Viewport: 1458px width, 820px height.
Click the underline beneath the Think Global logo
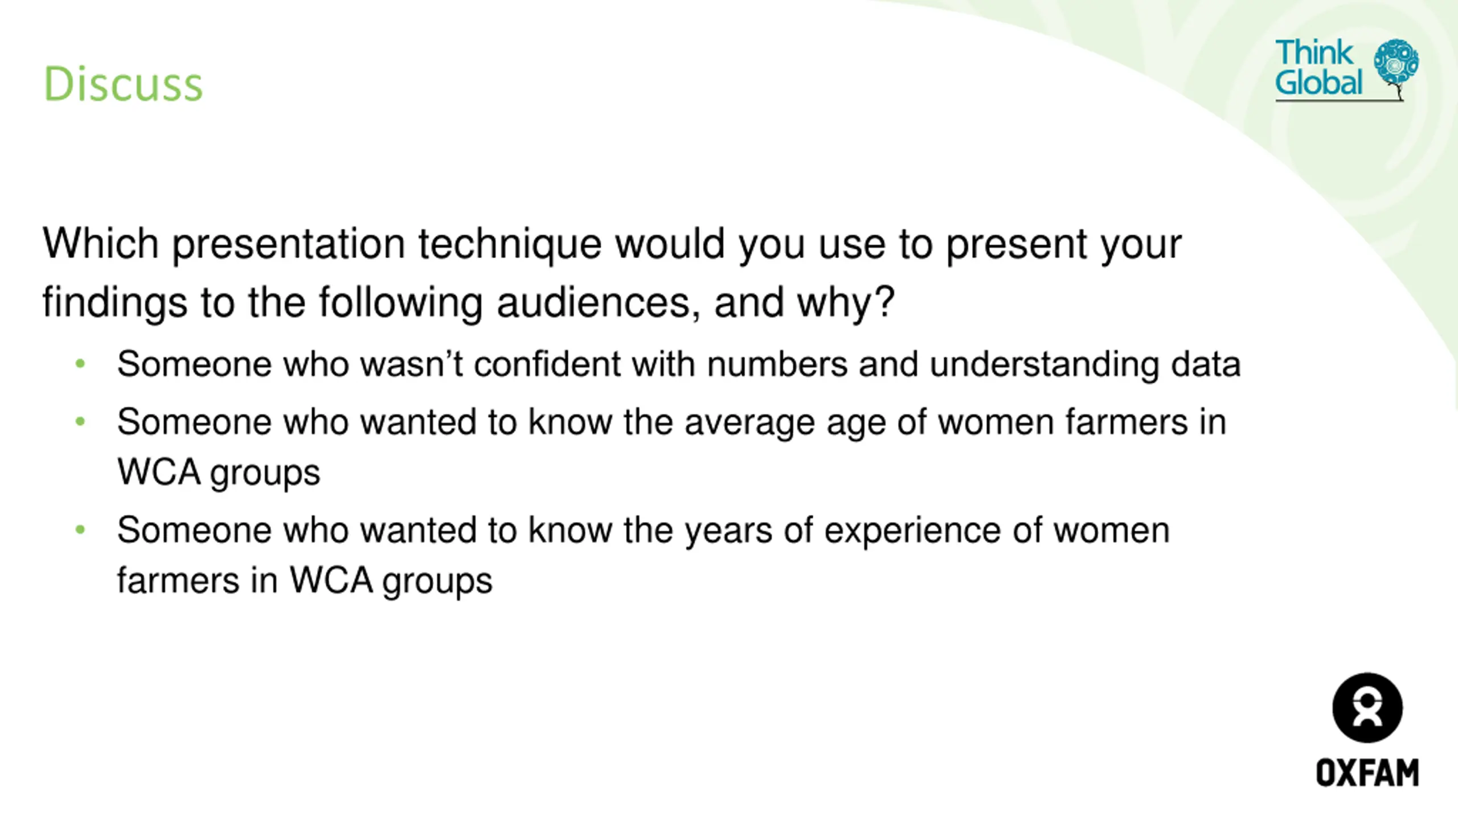[1340, 101]
